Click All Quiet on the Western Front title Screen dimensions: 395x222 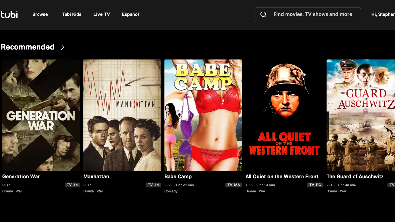(282, 176)
